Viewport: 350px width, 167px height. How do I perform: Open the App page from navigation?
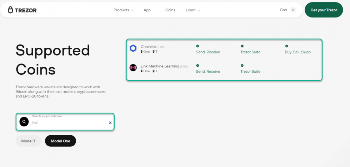coord(147,10)
